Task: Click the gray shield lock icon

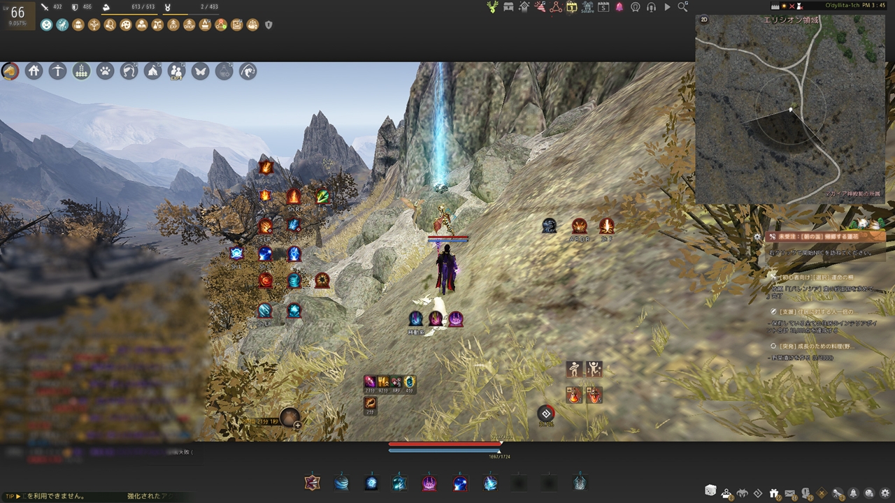Action: pyautogui.click(x=268, y=25)
